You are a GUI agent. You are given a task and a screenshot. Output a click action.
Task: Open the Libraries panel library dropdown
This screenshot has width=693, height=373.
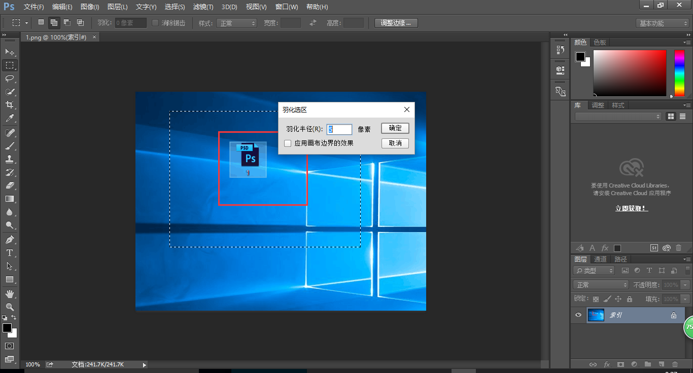pos(618,117)
